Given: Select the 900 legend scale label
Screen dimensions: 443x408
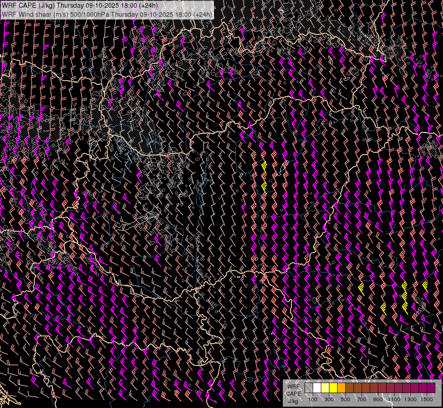Looking at the screenshot, I should [378, 399].
